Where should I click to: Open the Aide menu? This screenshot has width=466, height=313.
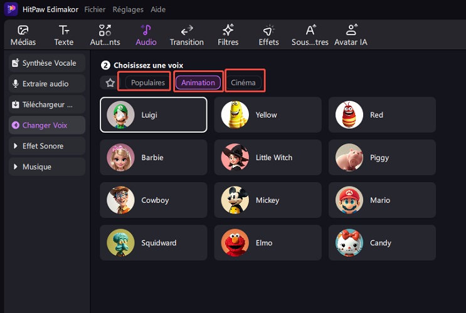click(158, 9)
